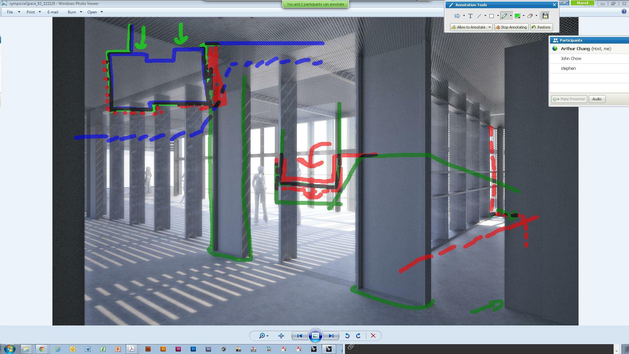
Task: Open the green annotation color swatch
Action: tap(517, 16)
